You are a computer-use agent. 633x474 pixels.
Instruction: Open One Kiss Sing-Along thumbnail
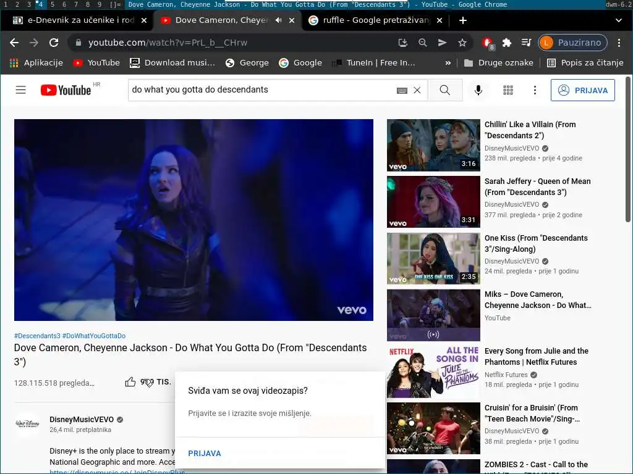[433, 259]
